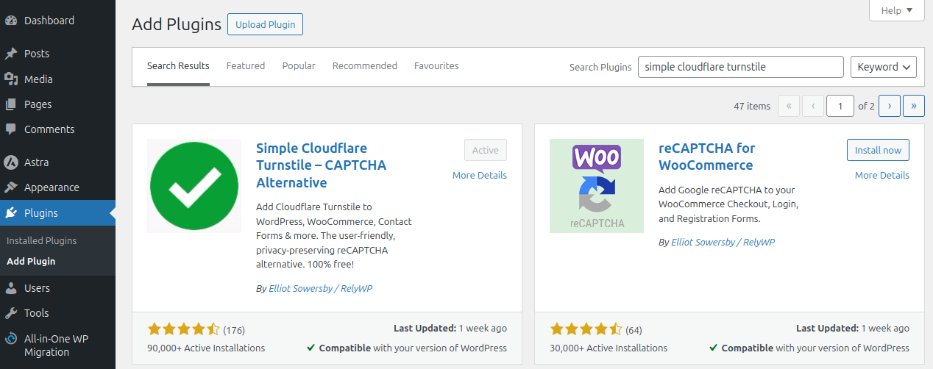933x369 pixels.
Task: Open Installed Plugins submenu link
Action: (x=41, y=240)
